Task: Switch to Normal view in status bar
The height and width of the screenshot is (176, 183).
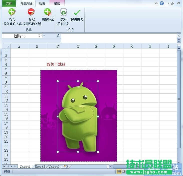Action: pyautogui.click(x=119, y=171)
